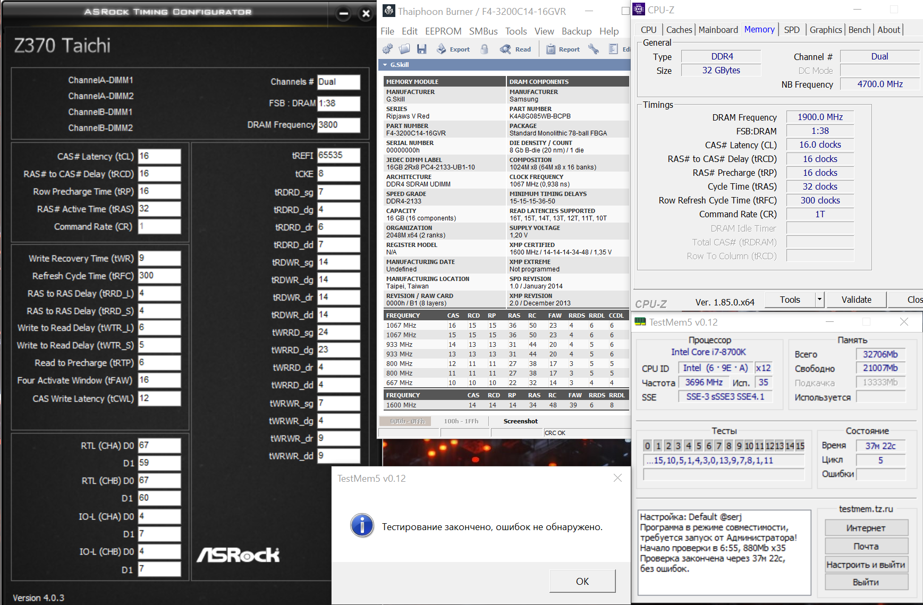The height and width of the screenshot is (605, 923).
Task: Click the NB Frequency value 4700.0 MHz
Action: [880, 84]
